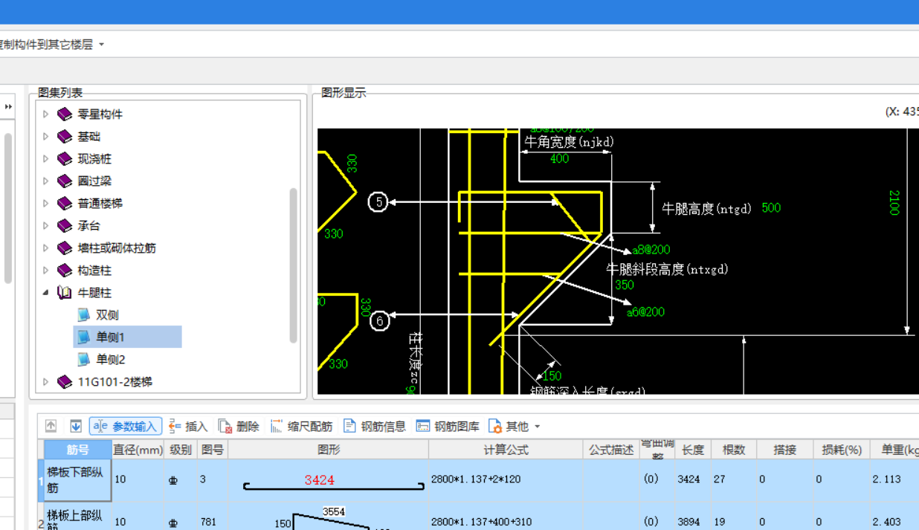Click the 双侧 page icon
This screenshot has height=530, width=919.
pyautogui.click(x=83, y=315)
